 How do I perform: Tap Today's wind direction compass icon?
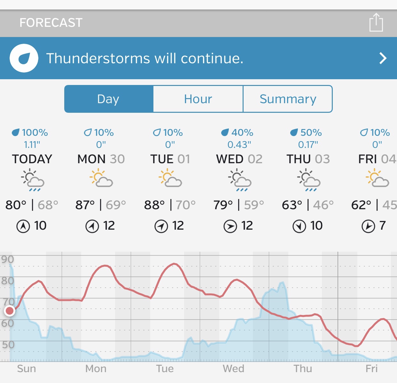pyautogui.click(x=23, y=226)
